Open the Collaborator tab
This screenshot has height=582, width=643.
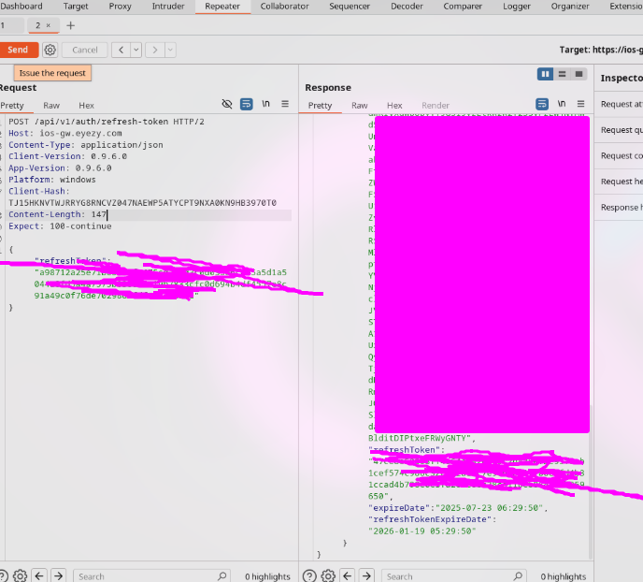click(285, 7)
